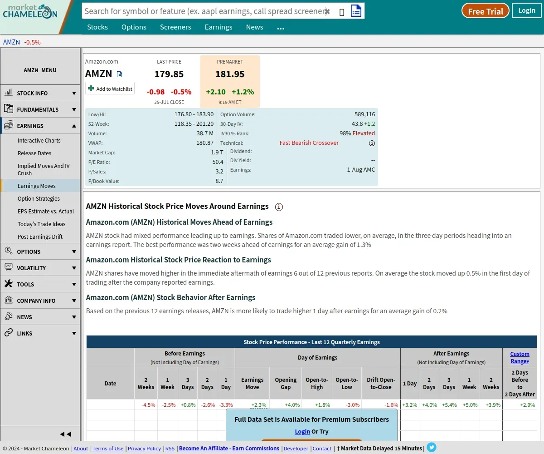Image resolution: width=544 pixels, height=454 pixels.
Task: Expand the News sidebar menu arrow
Action: pyautogui.click(x=74, y=317)
